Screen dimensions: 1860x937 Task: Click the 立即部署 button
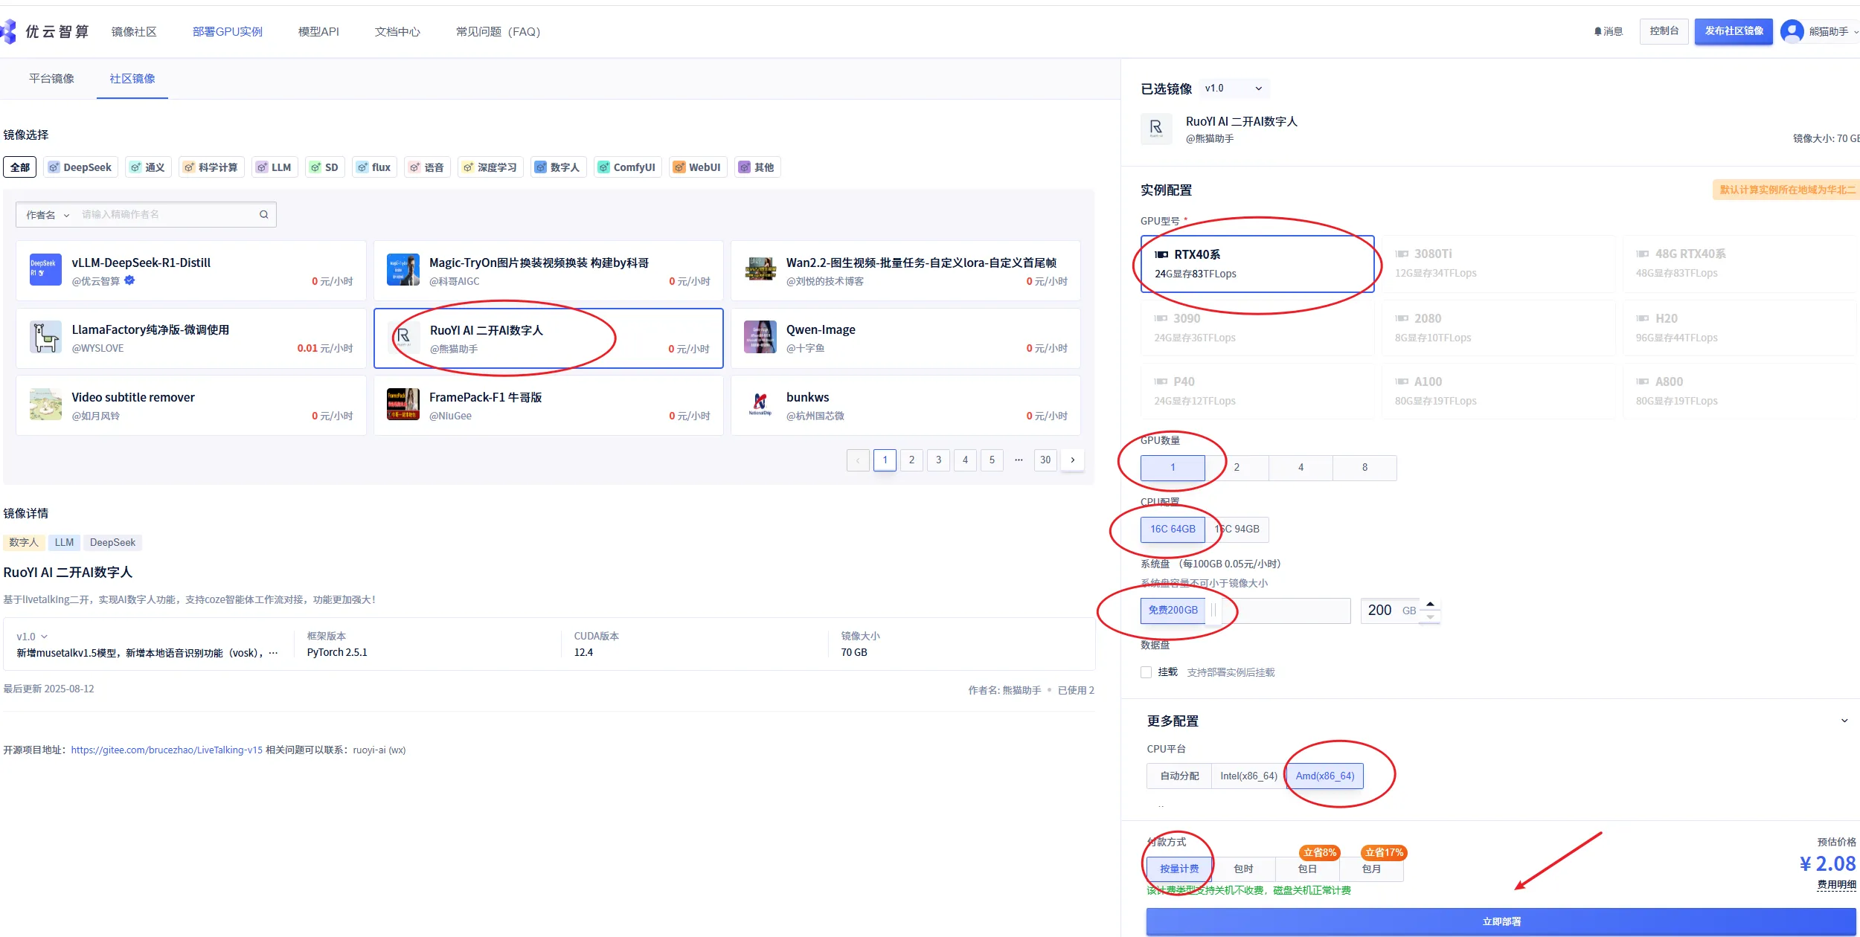[x=1501, y=921]
